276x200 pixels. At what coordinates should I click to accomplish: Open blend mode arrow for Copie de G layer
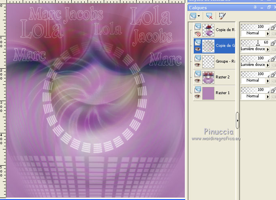pyautogui.click(x=268, y=49)
